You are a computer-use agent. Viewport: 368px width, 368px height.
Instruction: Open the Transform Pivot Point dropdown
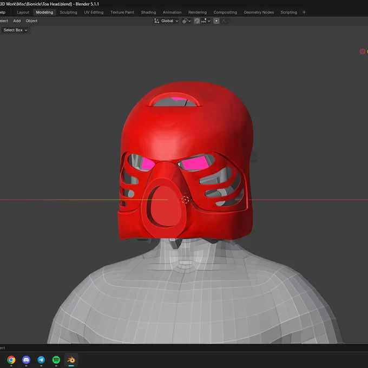pos(187,21)
